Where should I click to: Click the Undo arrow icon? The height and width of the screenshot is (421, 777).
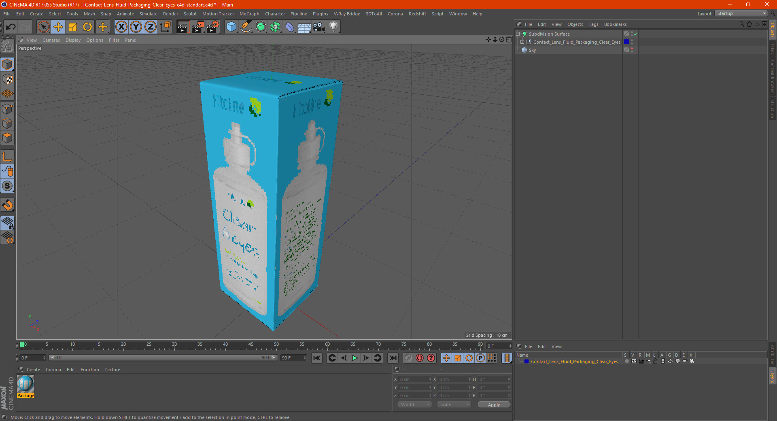tap(11, 27)
